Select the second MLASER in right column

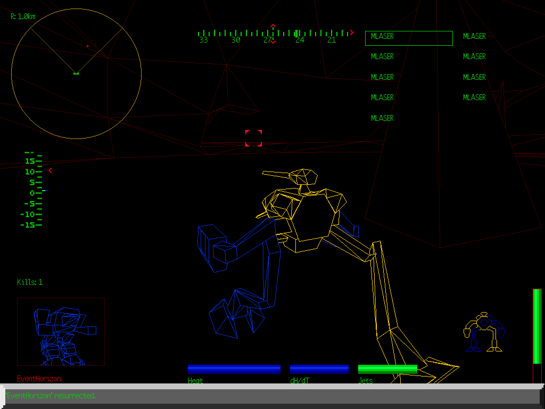[x=474, y=56]
